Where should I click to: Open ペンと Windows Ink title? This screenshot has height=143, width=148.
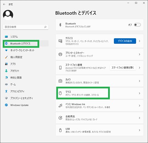click(75, 104)
